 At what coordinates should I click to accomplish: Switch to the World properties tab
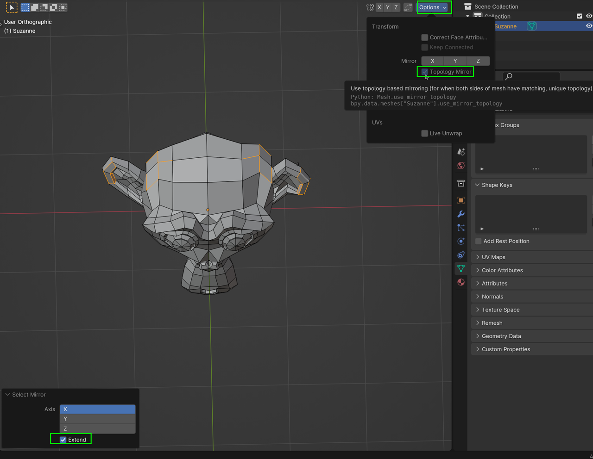pos(461,166)
